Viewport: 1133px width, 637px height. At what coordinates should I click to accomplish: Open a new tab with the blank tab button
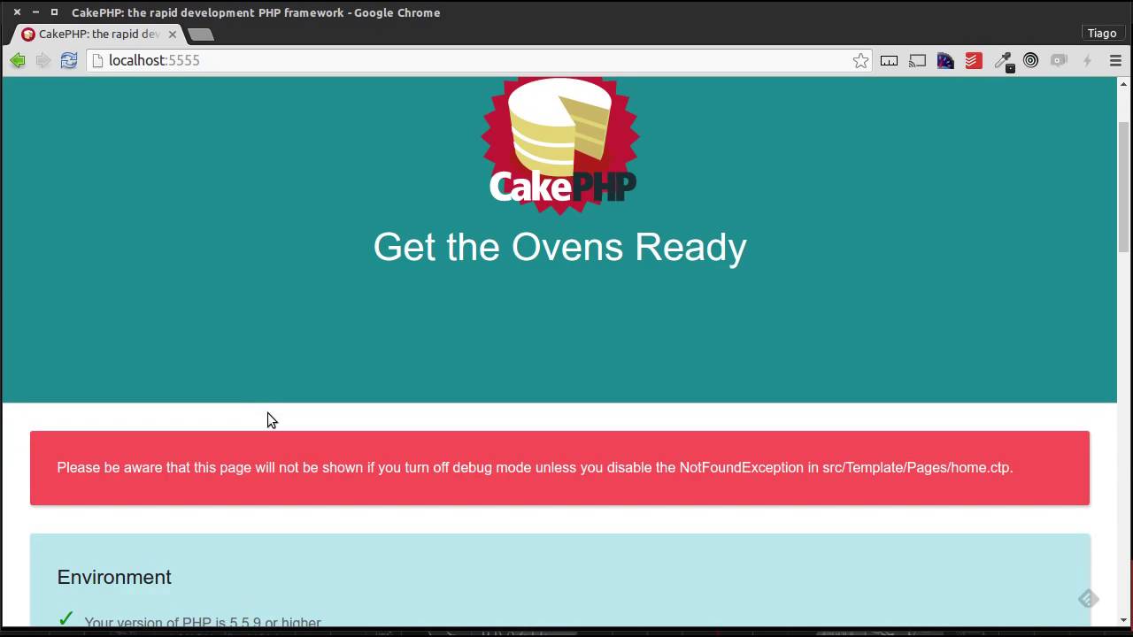tap(201, 35)
